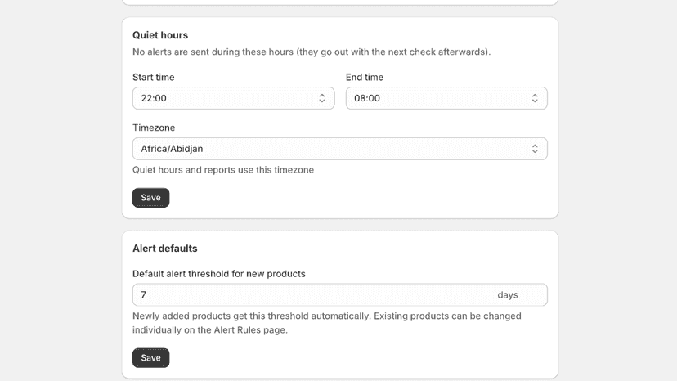This screenshot has height=381, width=677.
Task: Click the 'Alert defaults' heading
Action: [165, 249]
